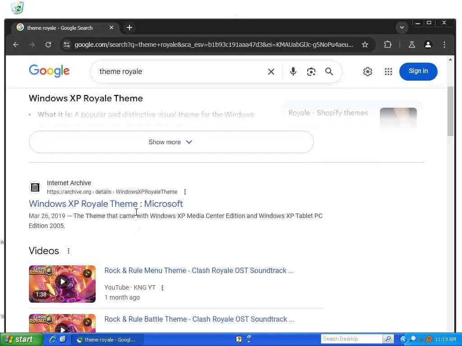The height and width of the screenshot is (346, 462).
Task: Click the taskbar clock 11:13 AM
Action: click(x=445, y=339)
